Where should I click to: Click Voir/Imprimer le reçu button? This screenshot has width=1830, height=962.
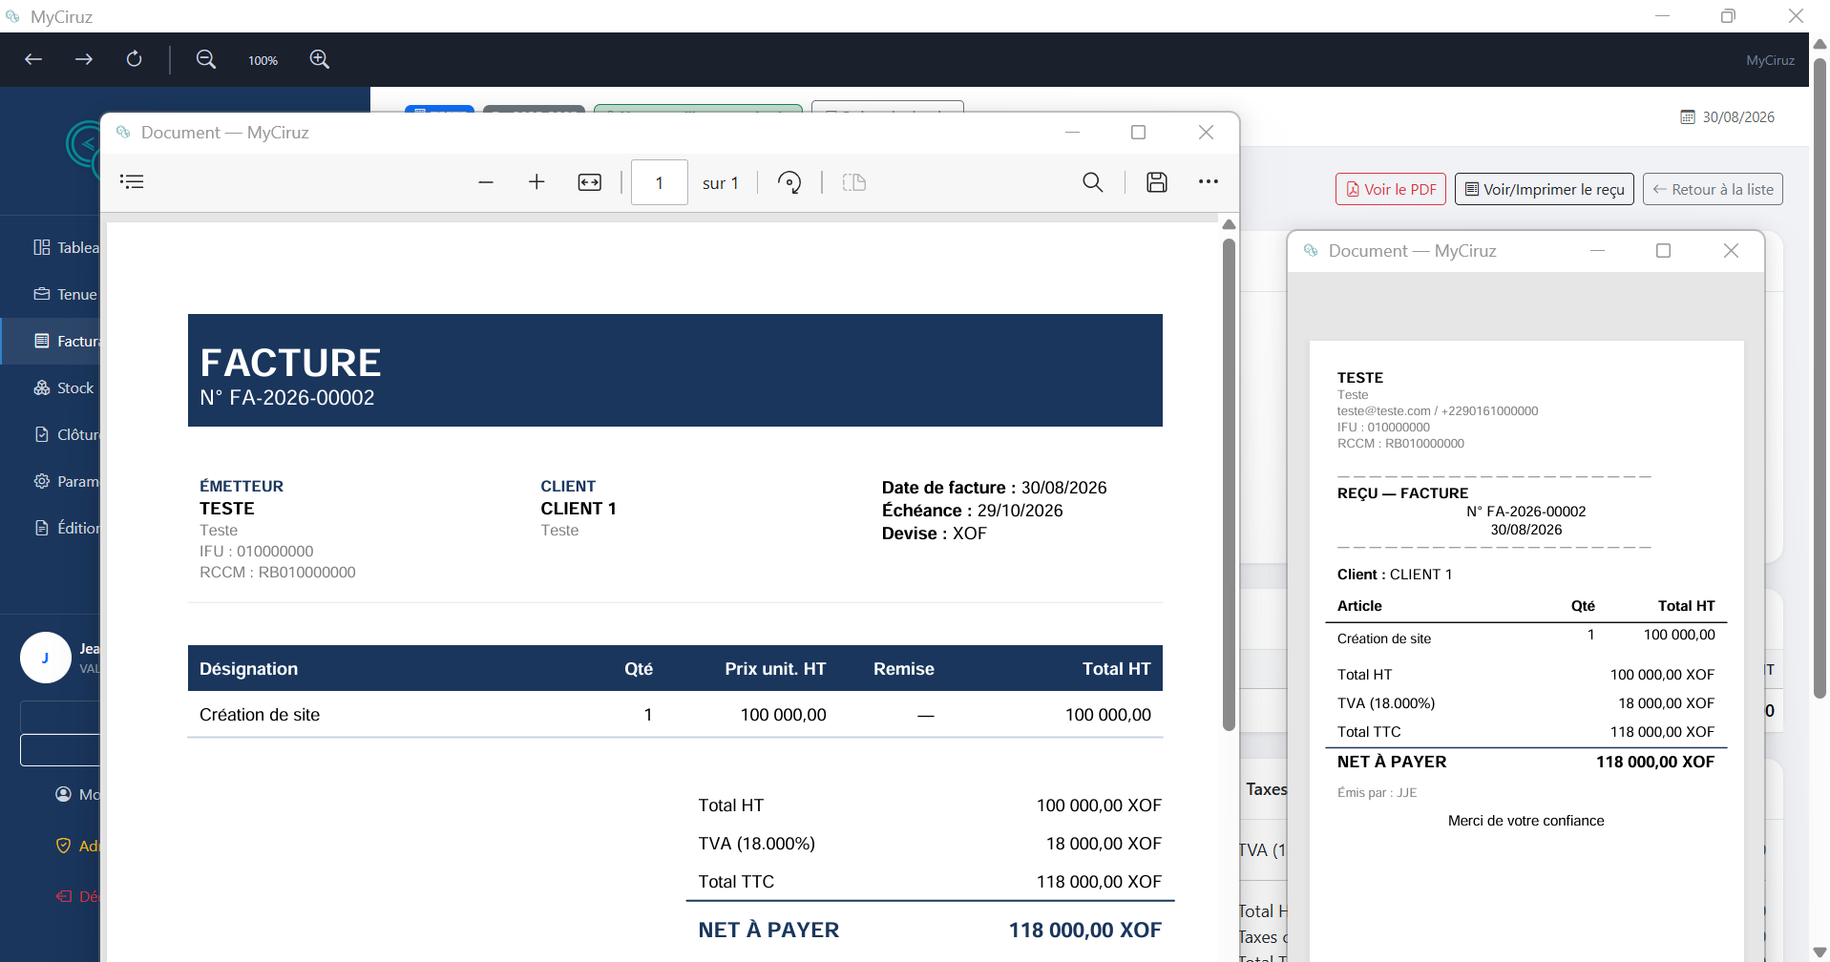tap(1545, 189)
